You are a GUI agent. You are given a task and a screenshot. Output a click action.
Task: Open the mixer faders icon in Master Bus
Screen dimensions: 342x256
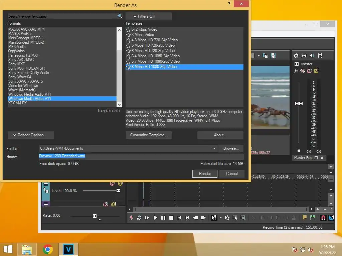tap(320, 56)
